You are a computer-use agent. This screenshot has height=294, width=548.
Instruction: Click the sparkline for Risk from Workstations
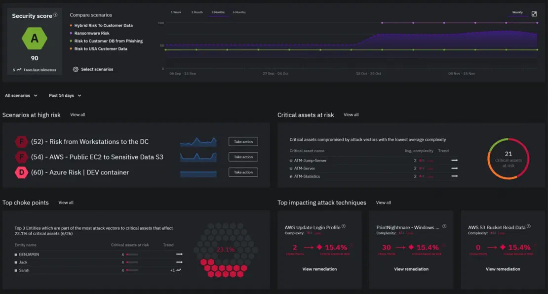(198, 142)
